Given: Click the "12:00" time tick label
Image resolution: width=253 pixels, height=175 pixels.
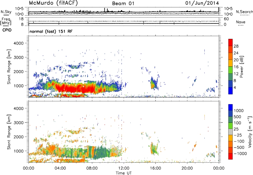Looking at the screenshot, I should click(124, 168).
